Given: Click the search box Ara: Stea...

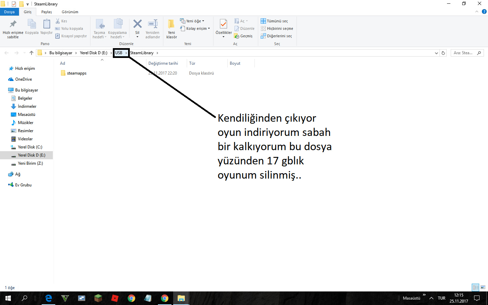Looking at the screenshot, I should (x=467, y=53).
